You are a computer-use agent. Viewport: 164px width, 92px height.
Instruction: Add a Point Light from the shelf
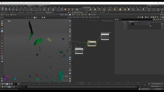tap(90, 10)
